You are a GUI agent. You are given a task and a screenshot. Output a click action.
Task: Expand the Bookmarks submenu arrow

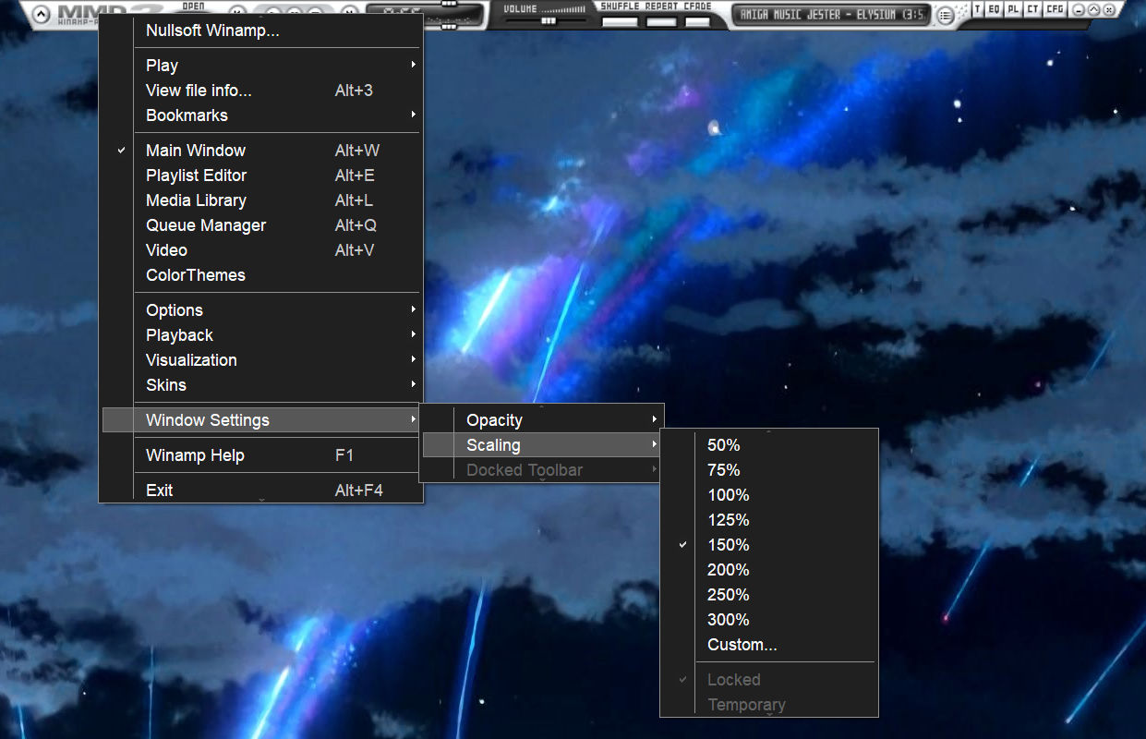(413, 115)
